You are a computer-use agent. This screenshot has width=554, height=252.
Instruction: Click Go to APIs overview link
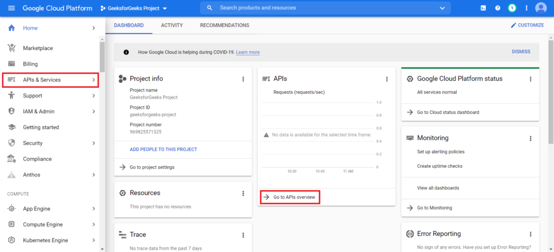coord(294,197)
